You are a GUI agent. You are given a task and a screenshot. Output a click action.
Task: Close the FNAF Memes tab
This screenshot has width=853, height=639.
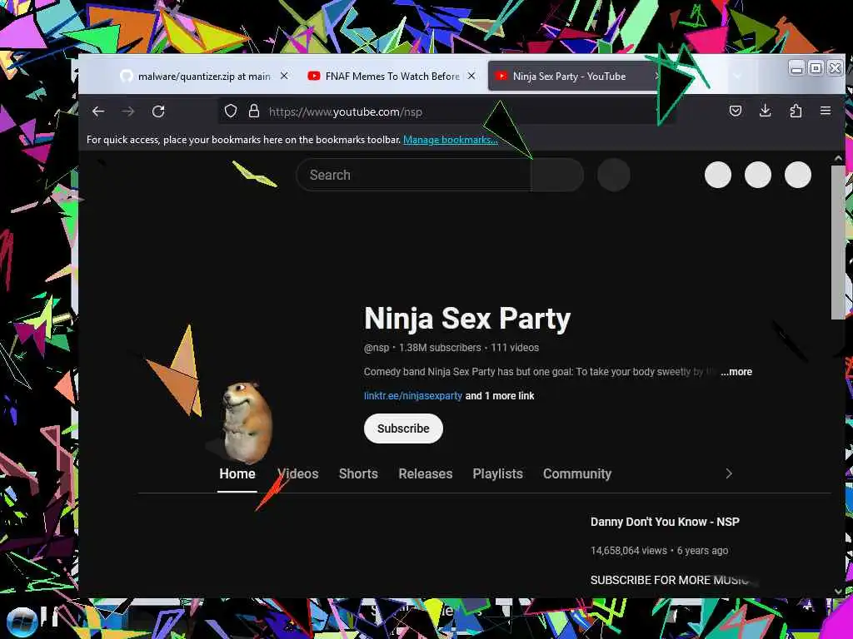coord(471,76)
